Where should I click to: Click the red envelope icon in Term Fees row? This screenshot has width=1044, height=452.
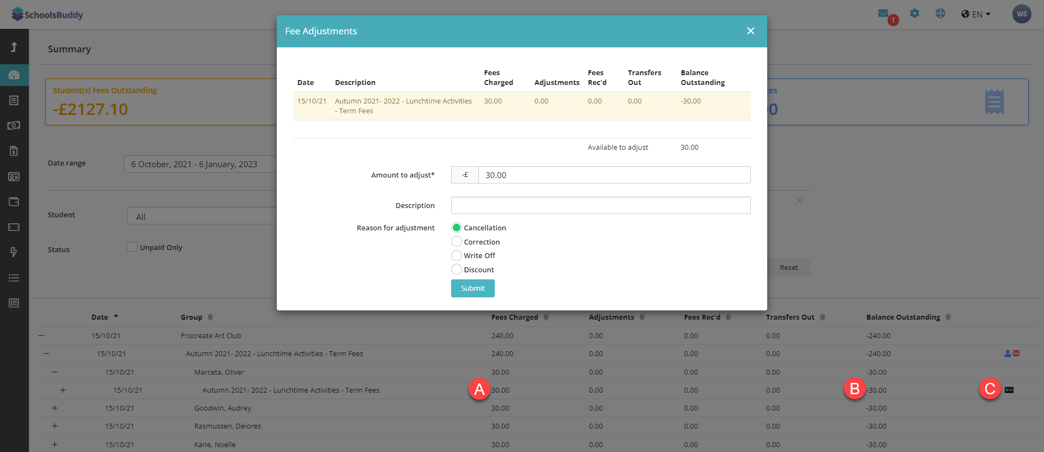(1016, 353)
